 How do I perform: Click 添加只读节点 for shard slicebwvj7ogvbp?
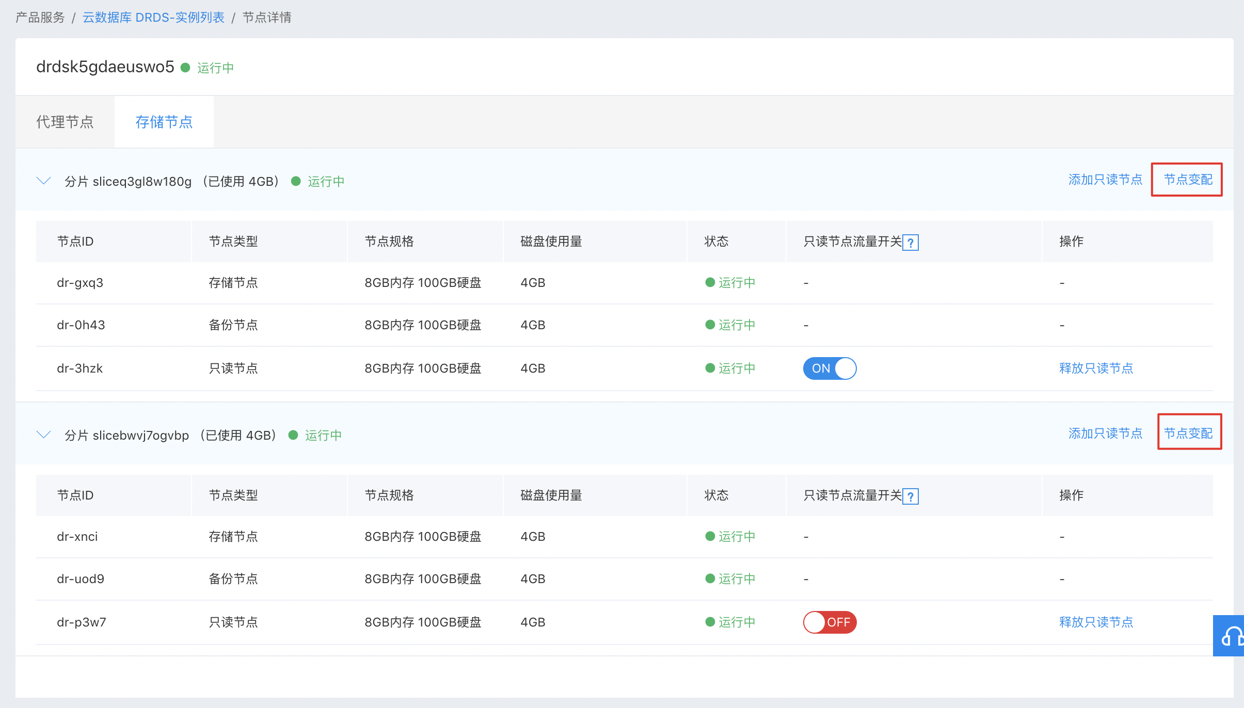click(1105, 433)
